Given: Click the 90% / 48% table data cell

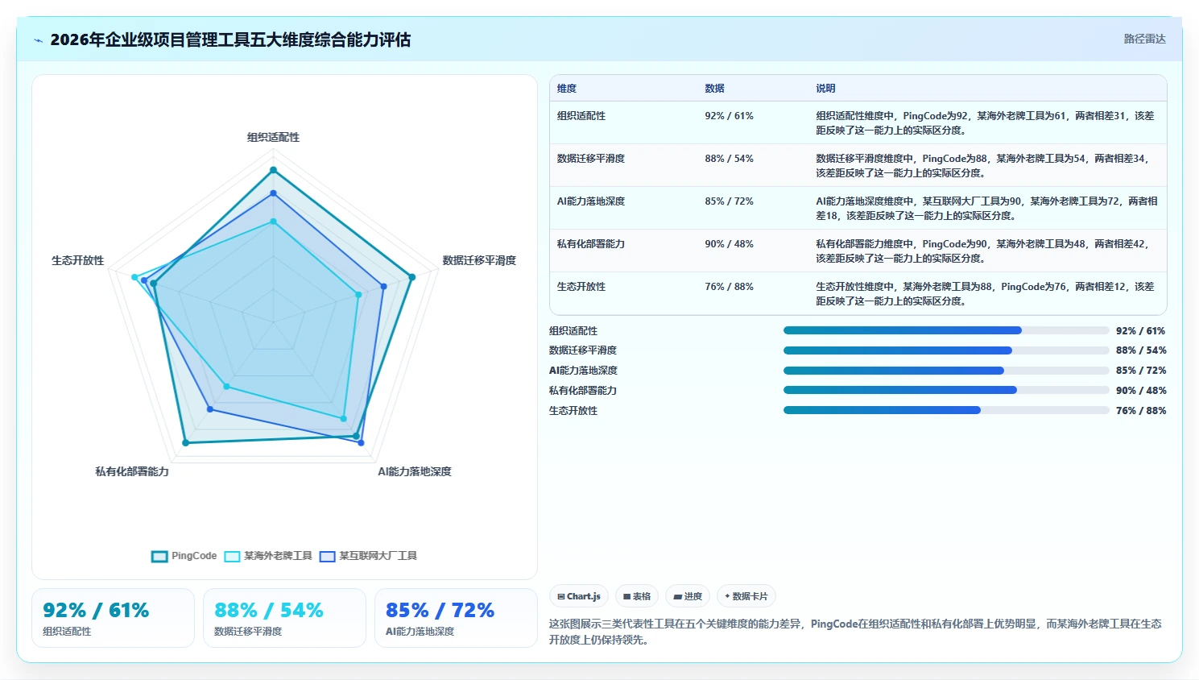Looking at the screenshot, I should (729, 244).
